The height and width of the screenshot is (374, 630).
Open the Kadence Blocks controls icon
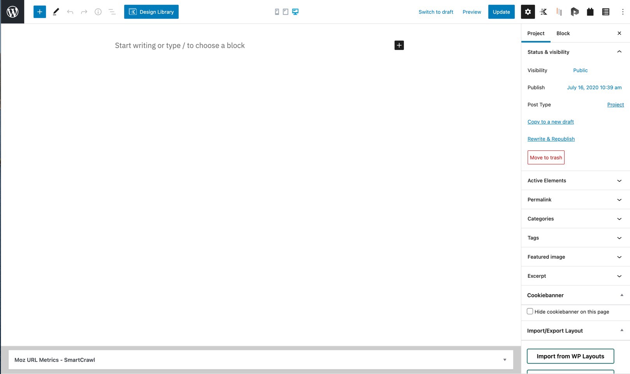[x=544, y=12]
